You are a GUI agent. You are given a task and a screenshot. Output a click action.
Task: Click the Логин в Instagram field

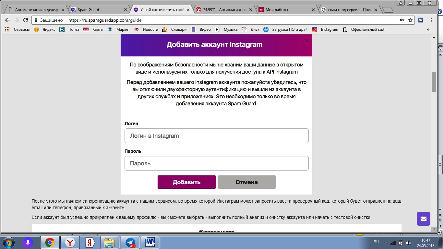point(216,136)
